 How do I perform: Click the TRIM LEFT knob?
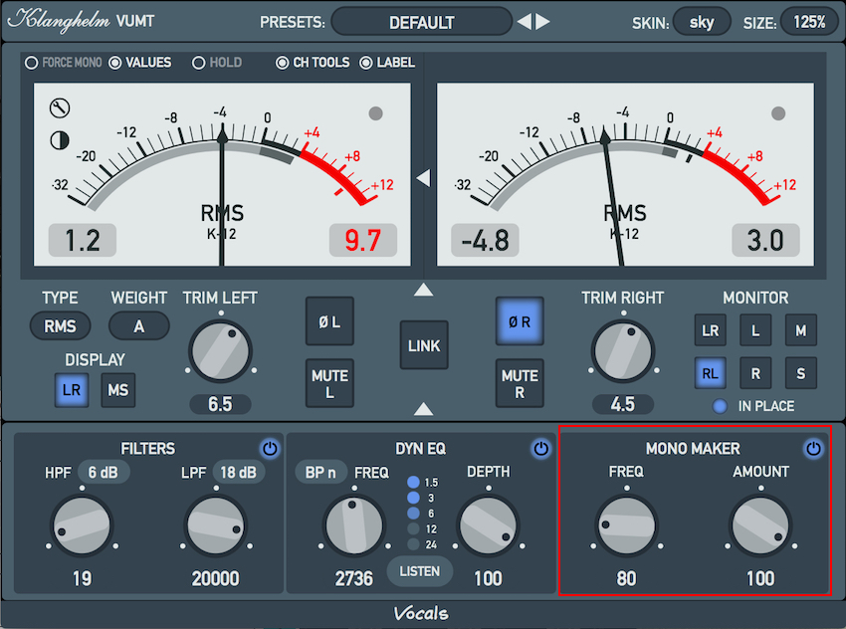coord(220,351)
